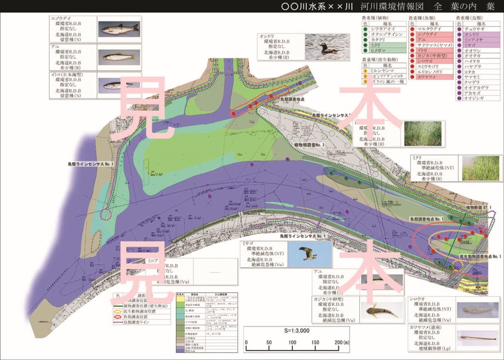Viewport: 504px width, 360px height.
Task: Click ルリヨシノボリ in the fish legend
Action: coord(430,72)
